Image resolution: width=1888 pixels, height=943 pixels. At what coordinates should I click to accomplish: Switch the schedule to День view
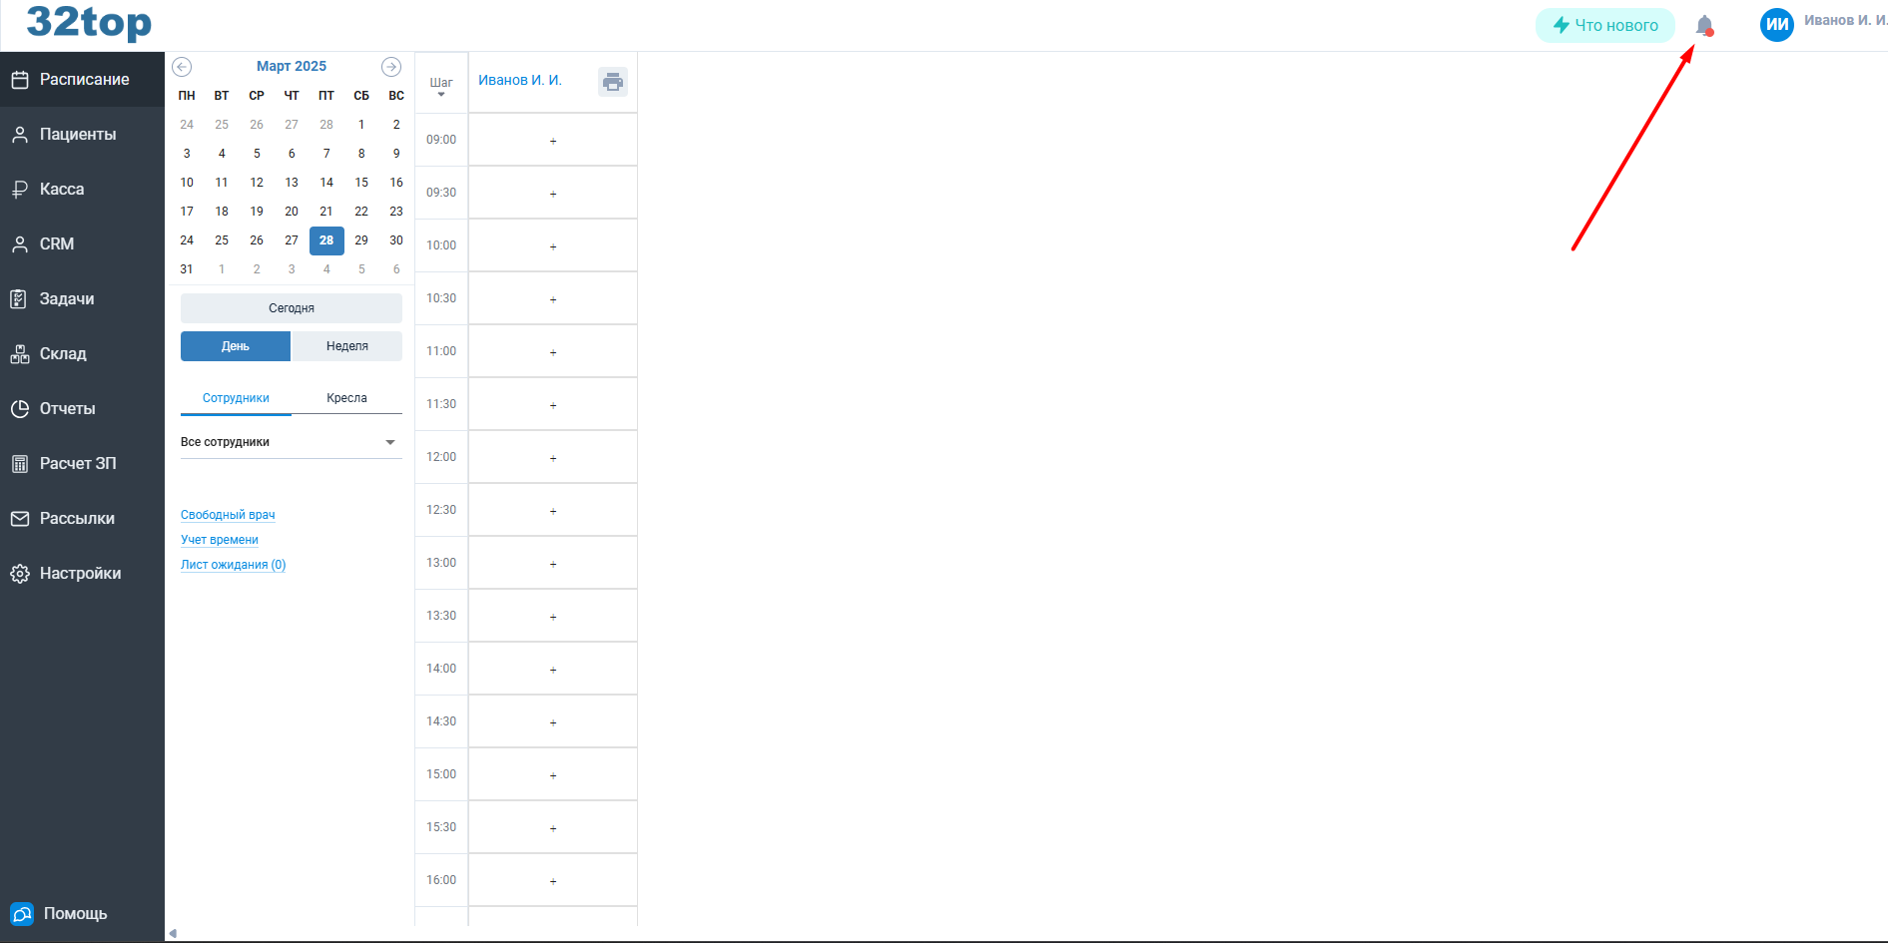(236, 346)
